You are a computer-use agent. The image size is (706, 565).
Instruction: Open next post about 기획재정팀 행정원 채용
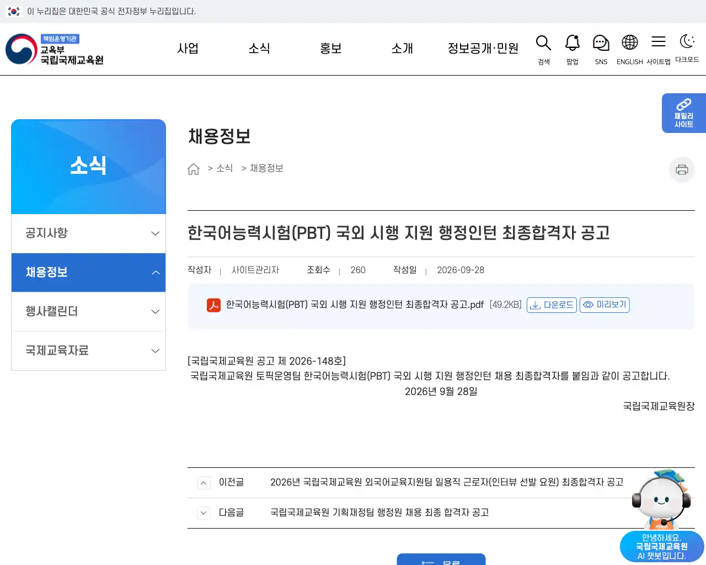pos(379,513)
